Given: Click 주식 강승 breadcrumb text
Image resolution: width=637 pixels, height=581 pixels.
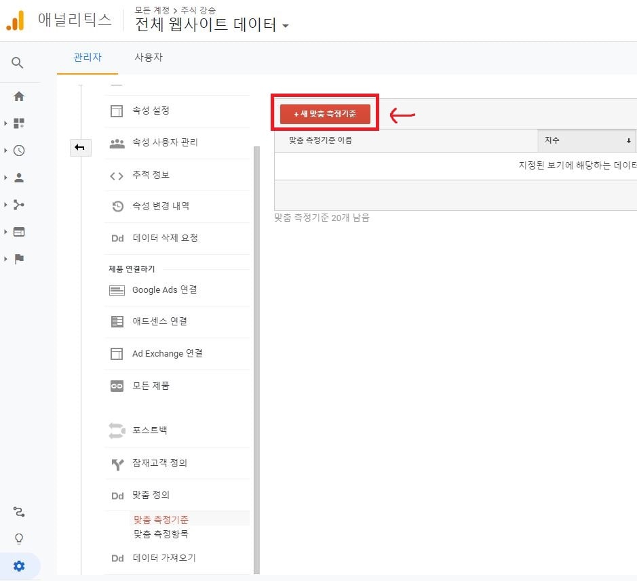Looking at the screenshot, I should click(x=198, y=10).
